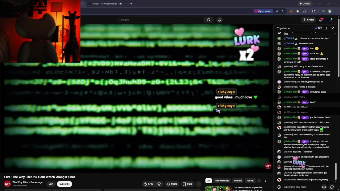Screen dimensions: 340x191
Task: Like the video with thumbs up
Action: pyautogui.click(x=148, y=184)
